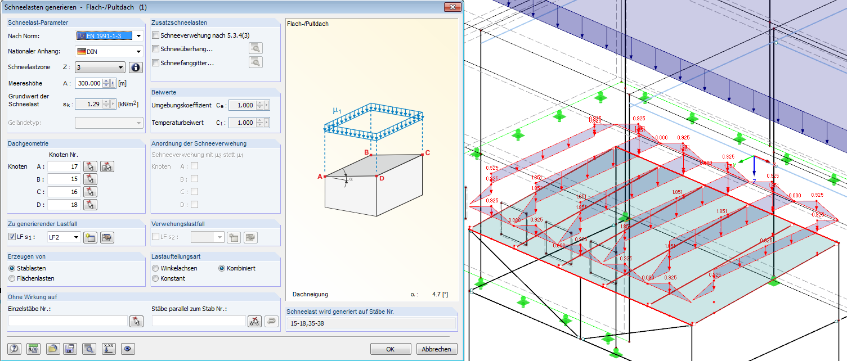This screenshot has height=361, width=847.
Task: Click Meereshöhe input field 300.000
Action: point(88,83)
